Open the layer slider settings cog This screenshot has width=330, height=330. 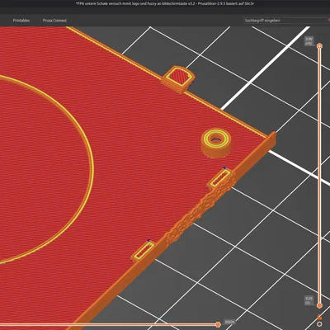[319, 324]
